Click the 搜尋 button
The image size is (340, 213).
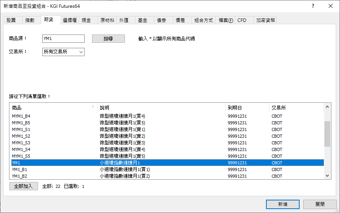pos(109,39)
